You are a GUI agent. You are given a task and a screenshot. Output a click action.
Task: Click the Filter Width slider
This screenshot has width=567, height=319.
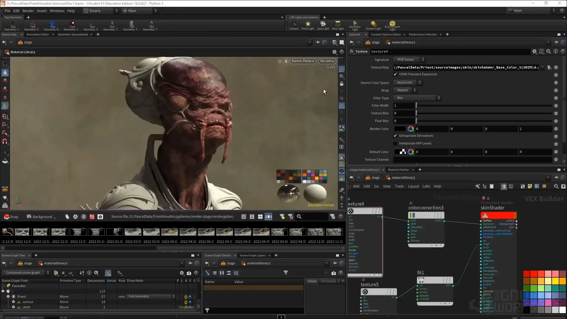(x=484, y=106)
